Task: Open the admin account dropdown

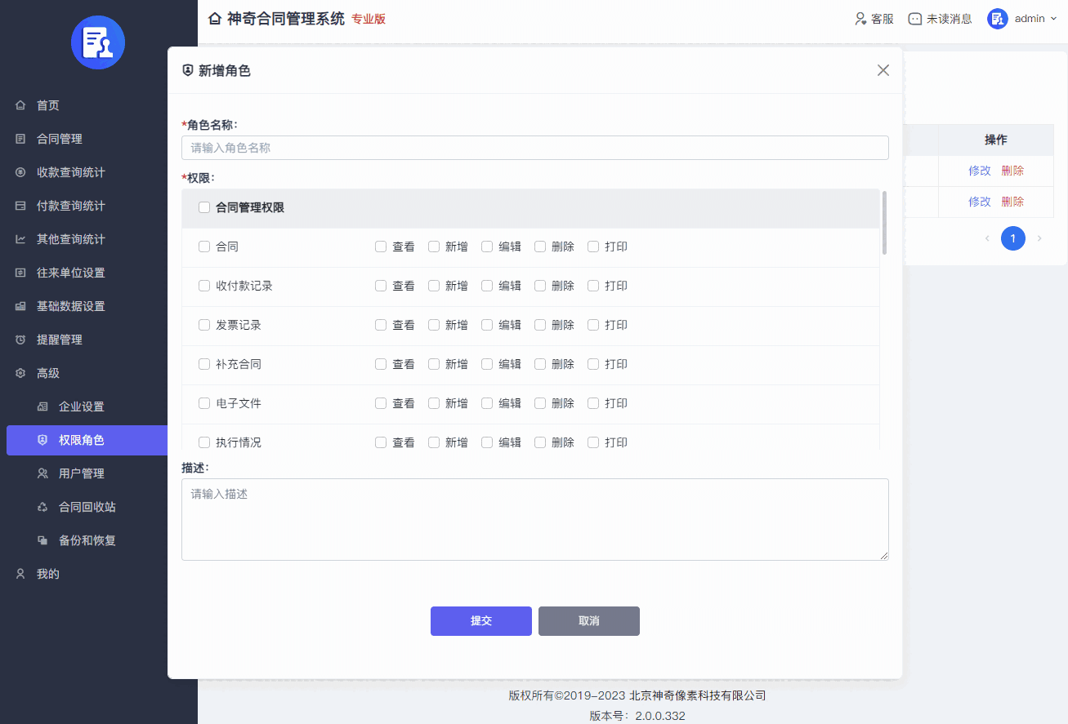Action: click(1027, 18)
